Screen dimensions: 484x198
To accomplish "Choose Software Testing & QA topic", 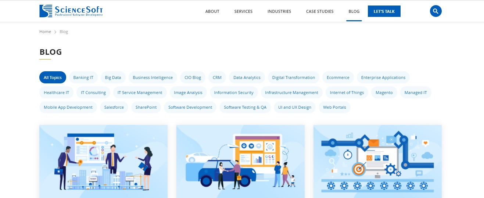I will [245, 107].
